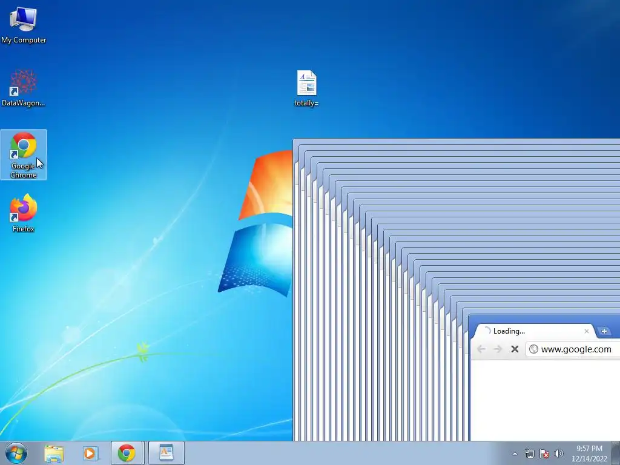Image resolution: width=620 pixels, height=465 pixels.
Task: Select the totally= document file on desktop
Action: 306,88
